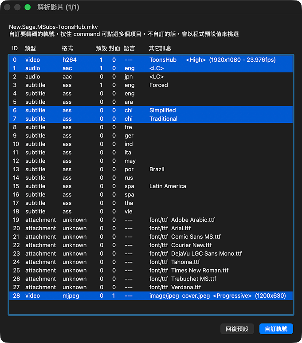The image size is (302, 343).
Task: Select the h264 video track row
Action: click(x=151, y=60)
